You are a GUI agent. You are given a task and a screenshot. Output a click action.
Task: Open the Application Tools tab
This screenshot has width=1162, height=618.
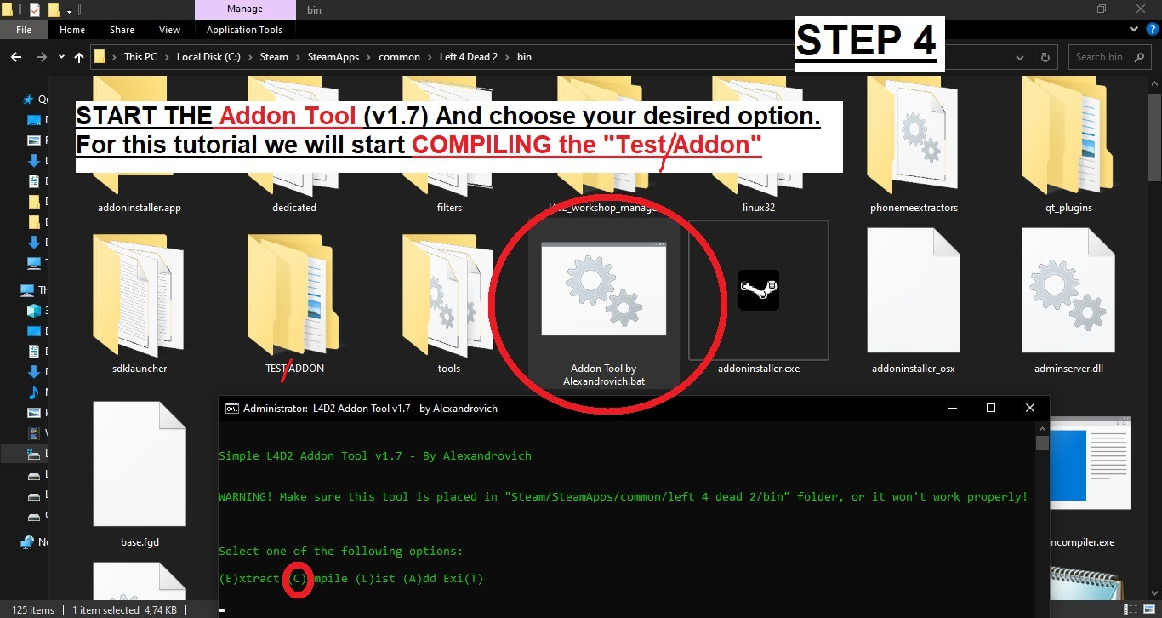tap(245, 29)
